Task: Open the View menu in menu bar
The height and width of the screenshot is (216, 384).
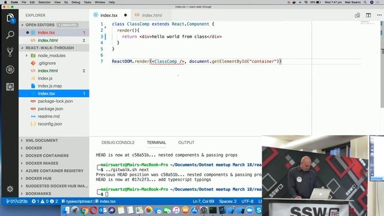Action: coord(58,2)
